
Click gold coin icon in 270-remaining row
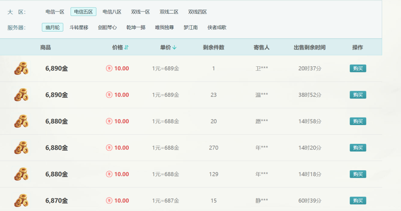pos(21,148)
